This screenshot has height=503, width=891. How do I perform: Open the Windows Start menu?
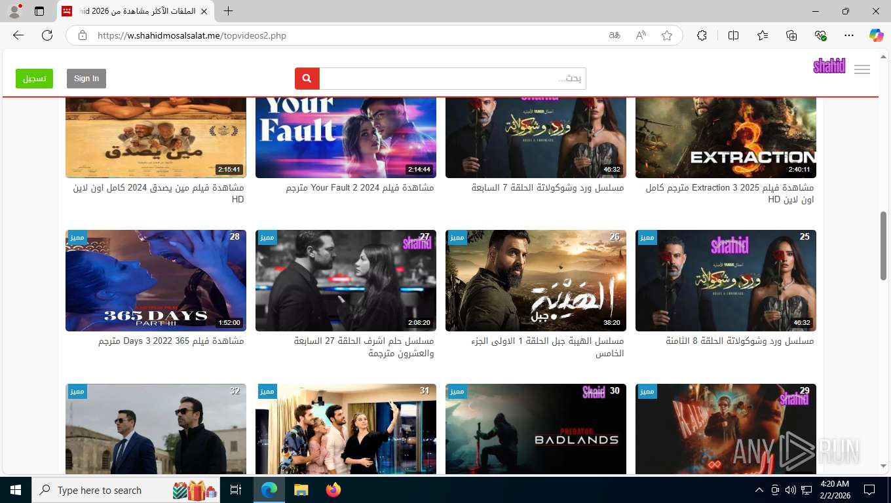[16, 490]
